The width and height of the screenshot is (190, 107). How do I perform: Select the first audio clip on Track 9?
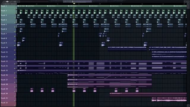19,44
